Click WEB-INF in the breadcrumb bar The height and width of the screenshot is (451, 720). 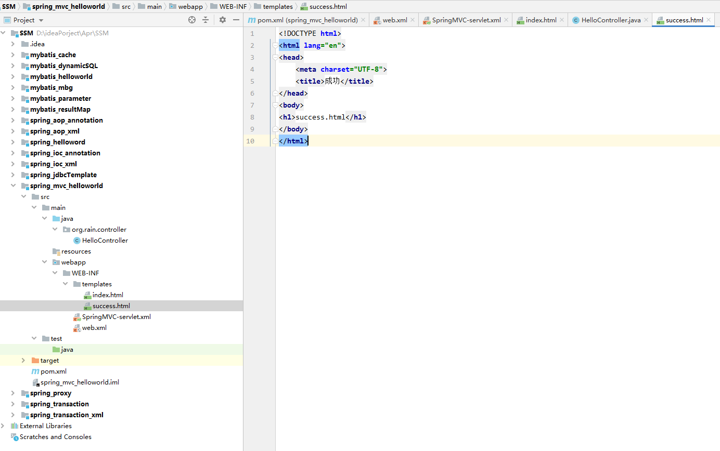228,7
